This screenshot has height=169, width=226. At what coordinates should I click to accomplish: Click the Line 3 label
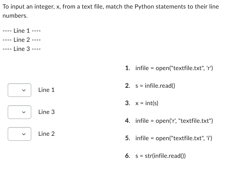46,112
